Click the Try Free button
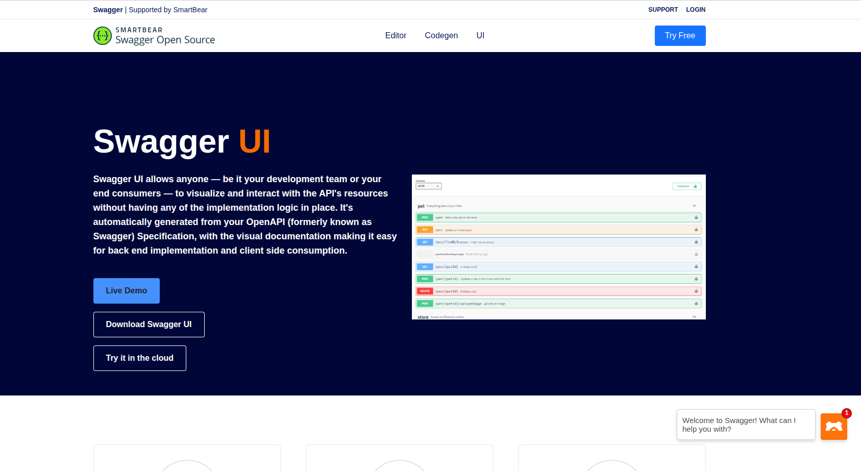This screenshot has height=471, width=861. coord(680,36)
